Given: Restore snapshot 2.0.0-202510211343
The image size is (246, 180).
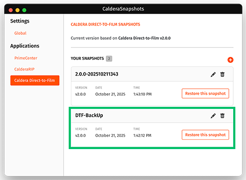Looking at the screenshot, I should click(205, 94).
